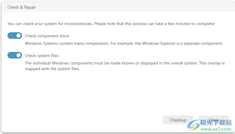Screen dimensions: 235x134
Task: Click blue track of component store switch
Action: click(x=11, y=36)
